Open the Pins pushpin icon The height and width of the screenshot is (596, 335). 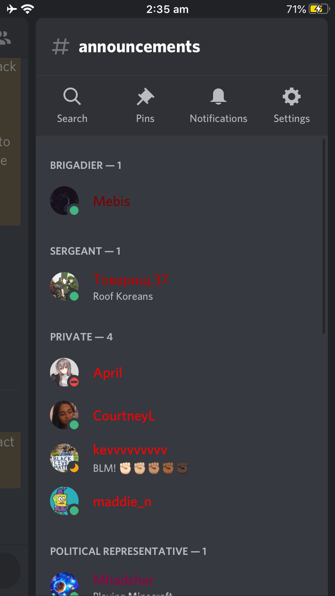[145, 97]
